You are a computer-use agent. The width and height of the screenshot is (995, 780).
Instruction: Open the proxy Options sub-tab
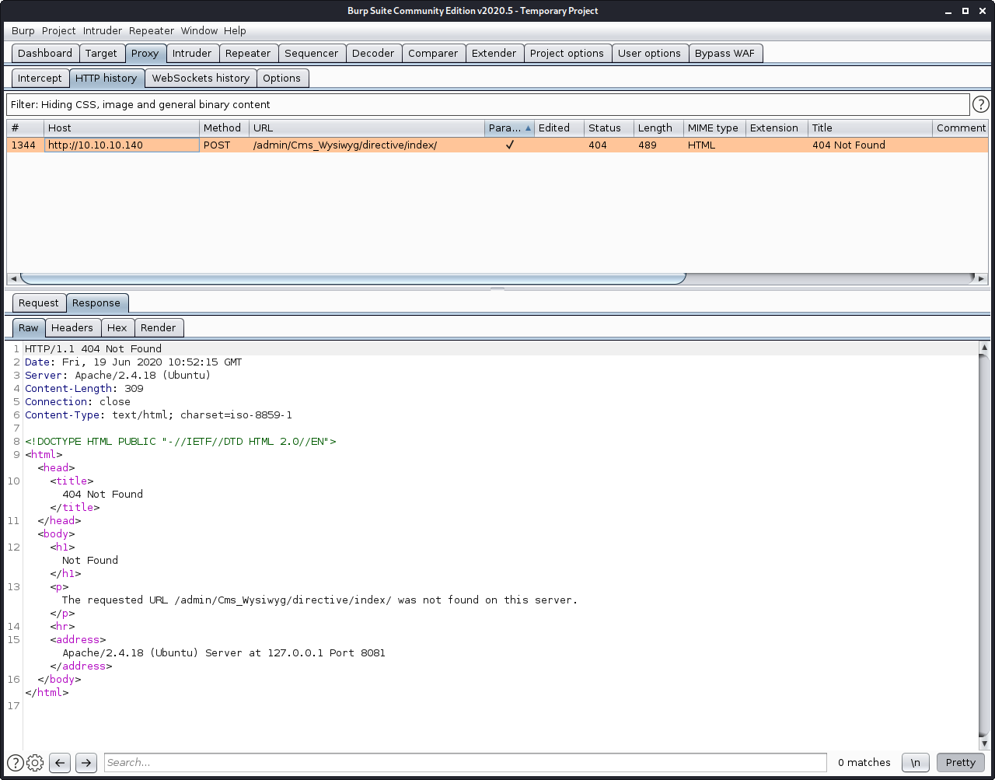[x=281, y=79]
